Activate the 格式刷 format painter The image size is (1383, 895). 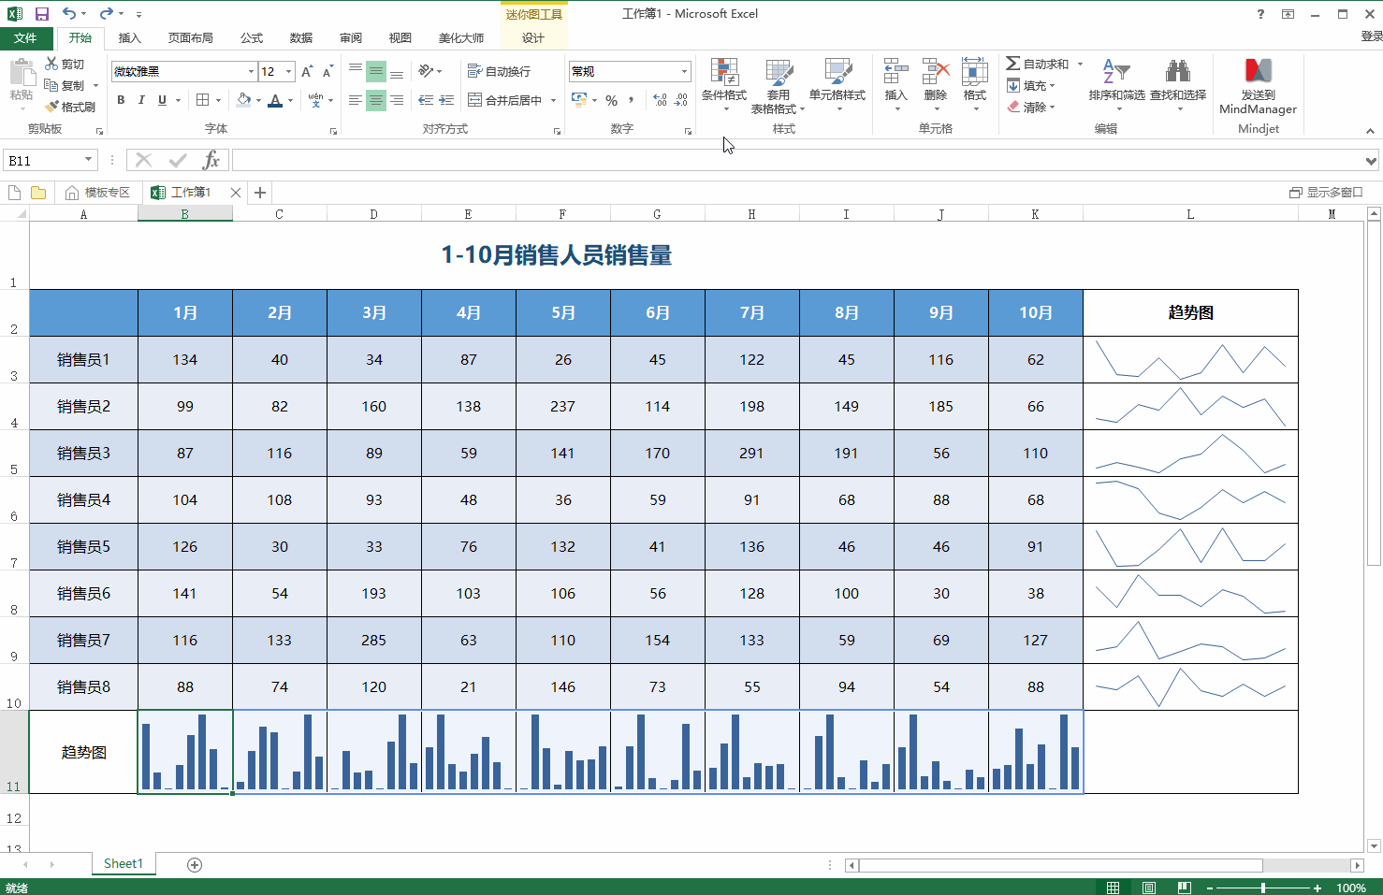(70, 107)
